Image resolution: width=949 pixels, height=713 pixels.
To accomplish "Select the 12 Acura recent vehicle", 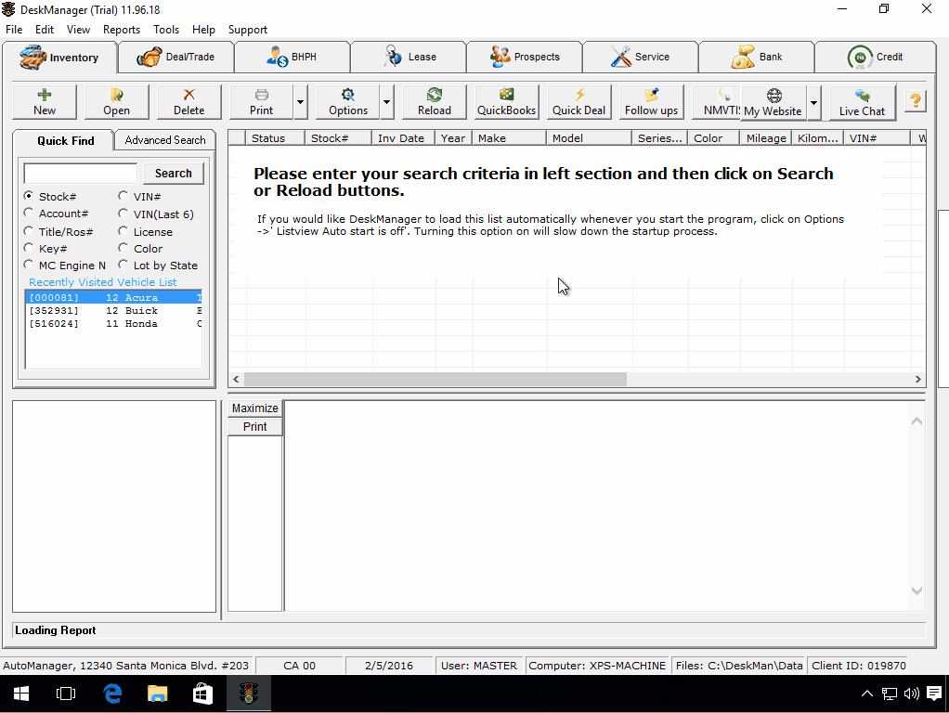I will (x=114, y=297).
